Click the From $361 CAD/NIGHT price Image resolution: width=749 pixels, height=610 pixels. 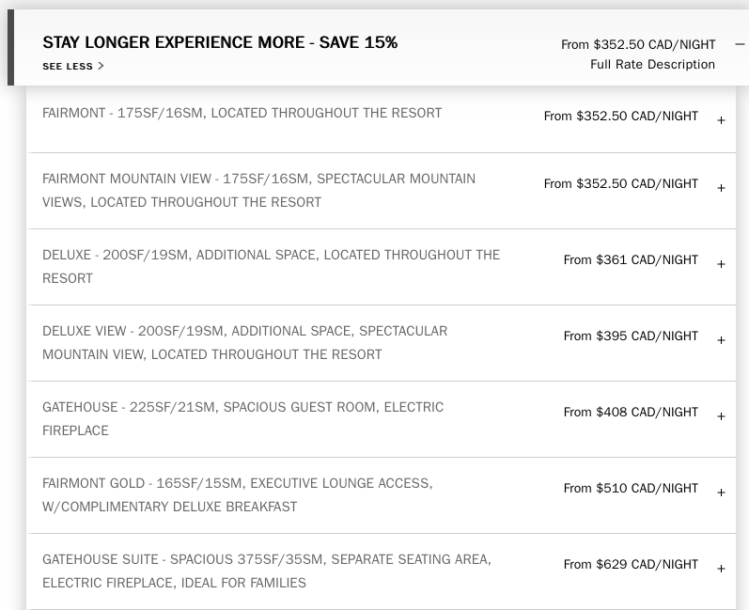click(x=631, y=259)
